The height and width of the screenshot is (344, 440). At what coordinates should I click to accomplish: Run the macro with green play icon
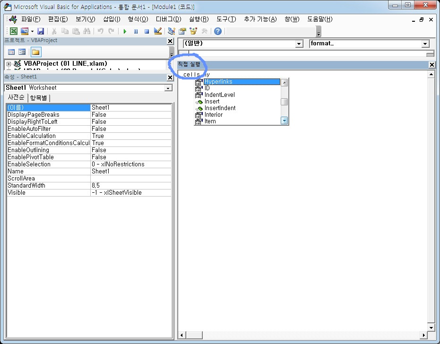(125, 32)
